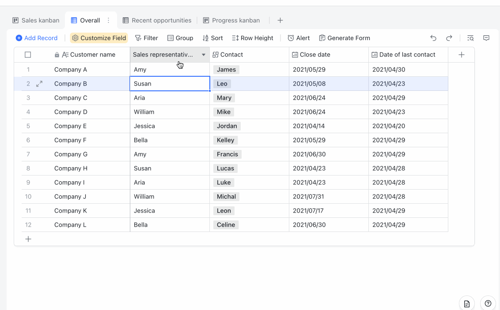Select the Company G cell

click(90, 154)
